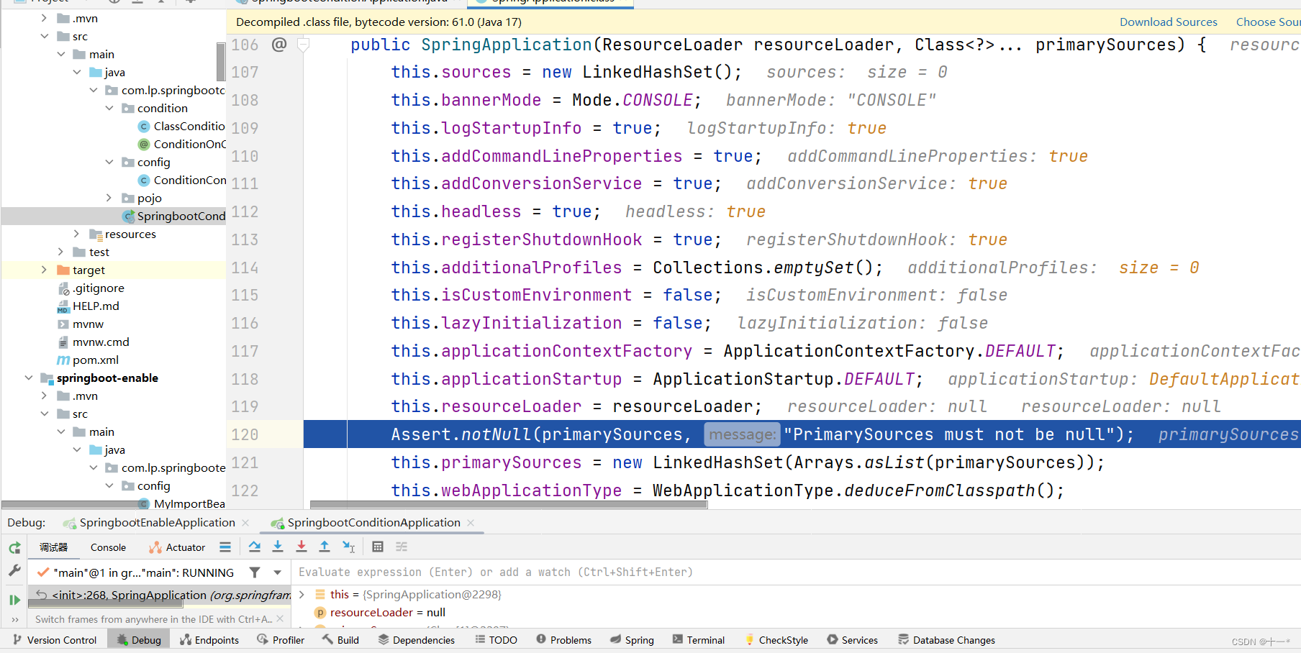This screenshot has width=1301, height=653.
Task: Close SpringbootConditionApplication debug tab
Action: (471, 523)
